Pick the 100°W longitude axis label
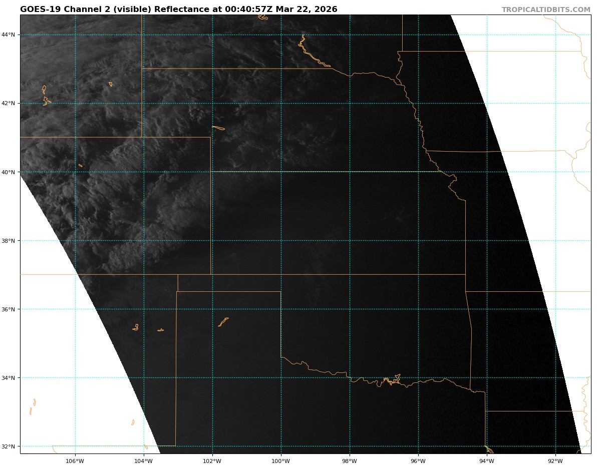 (281, 461)
